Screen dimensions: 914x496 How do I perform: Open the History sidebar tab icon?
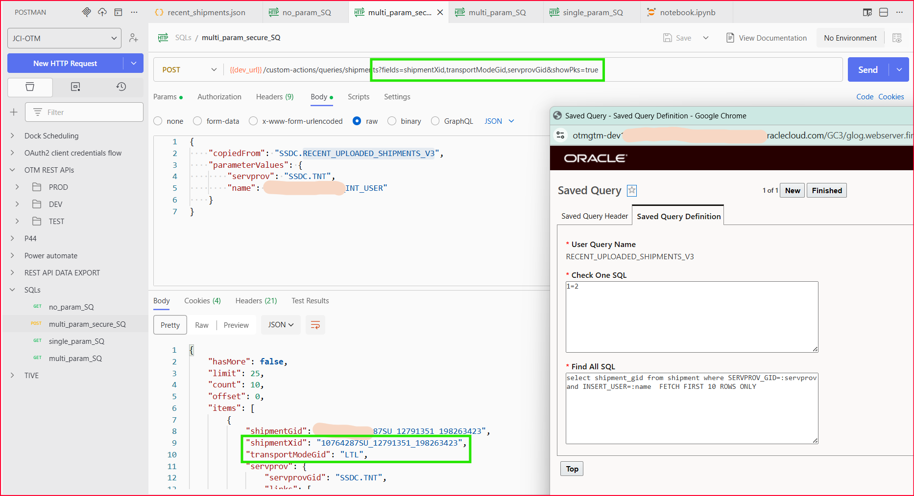pyautogui.click(x=121, y=87)
